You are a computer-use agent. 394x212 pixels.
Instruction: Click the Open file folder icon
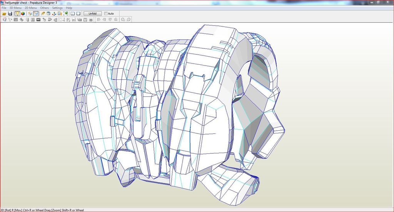[4, 13]
